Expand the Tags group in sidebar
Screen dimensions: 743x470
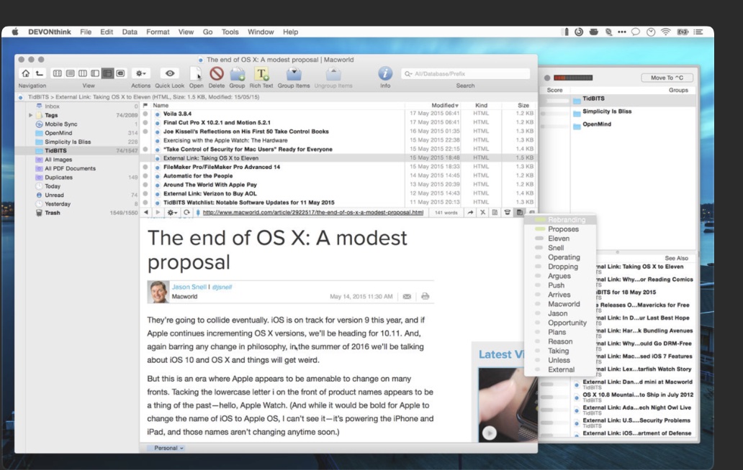click(30, 115)
